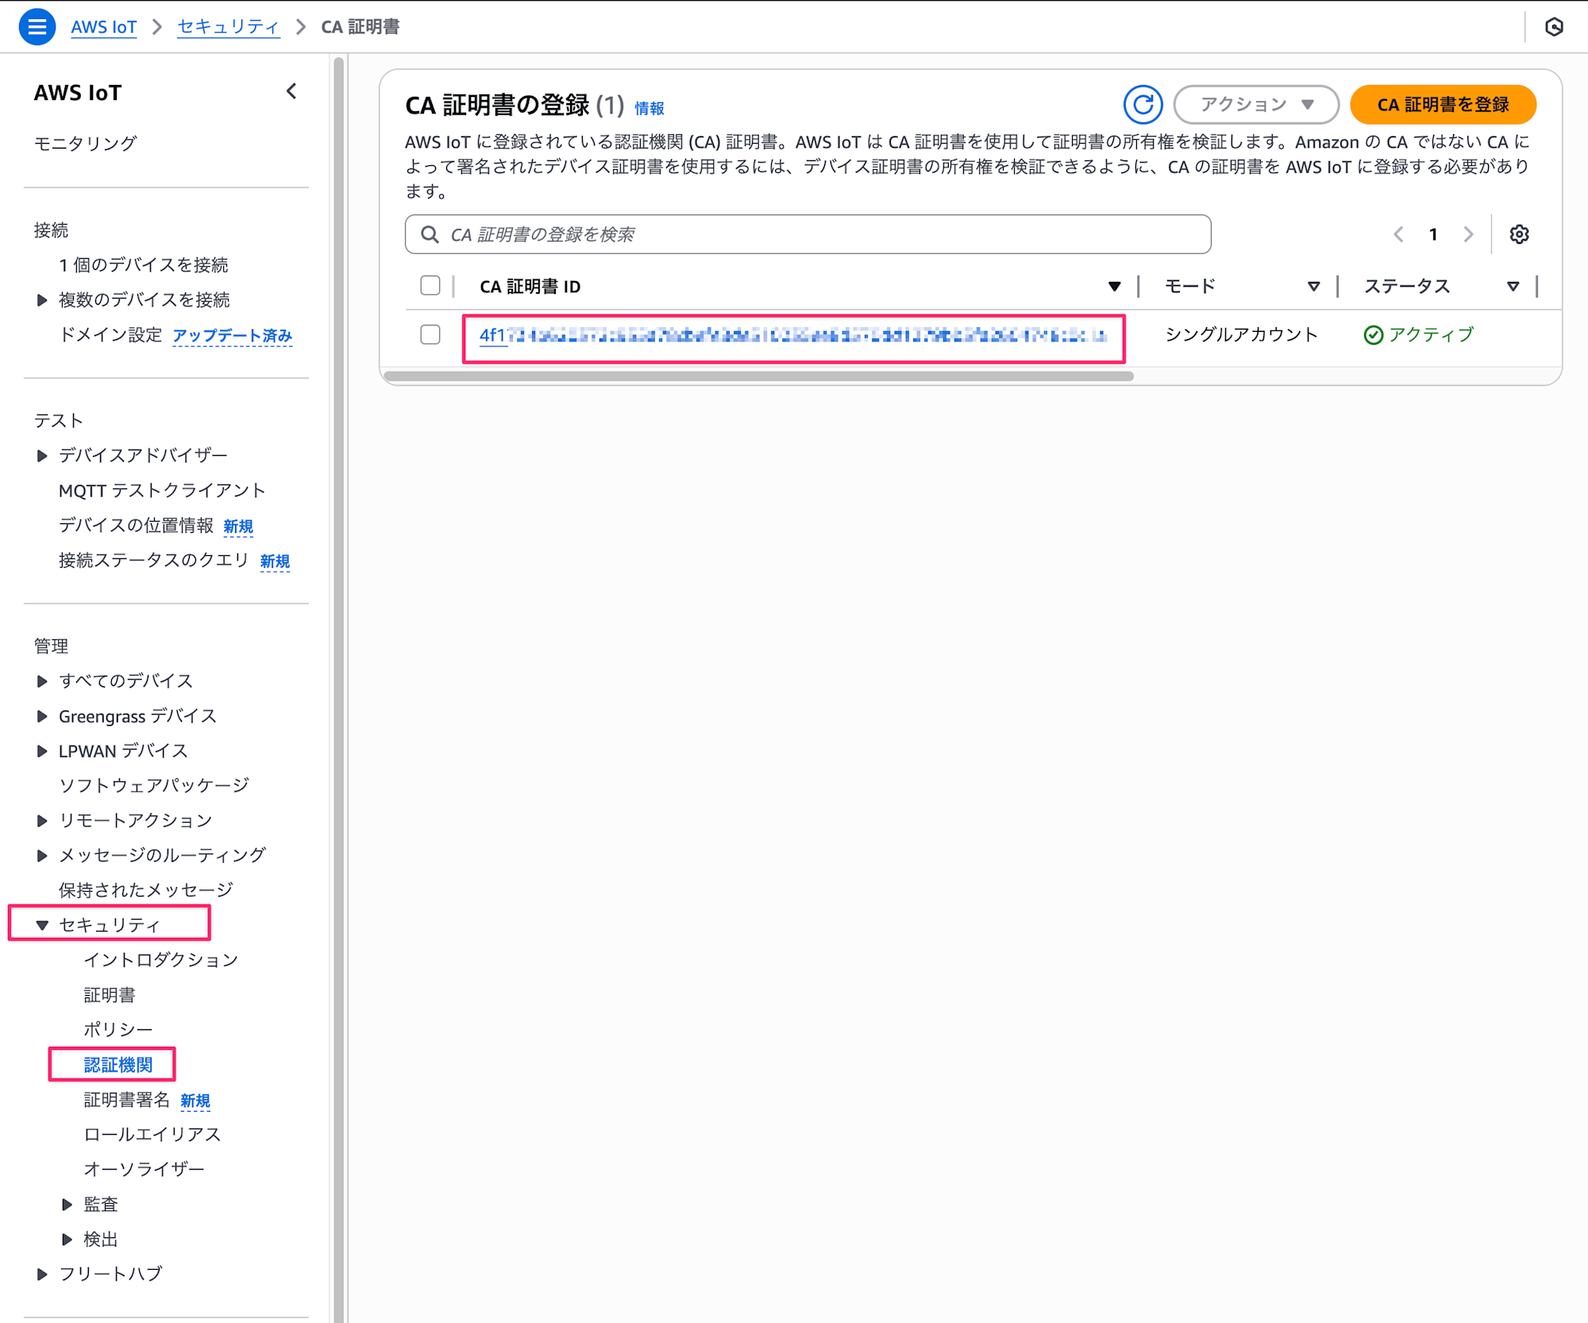This screenshot has height=1323, width=1588.
Task: Click 新規 badge beside デバイスの位置情報
Action: [238, 526]
